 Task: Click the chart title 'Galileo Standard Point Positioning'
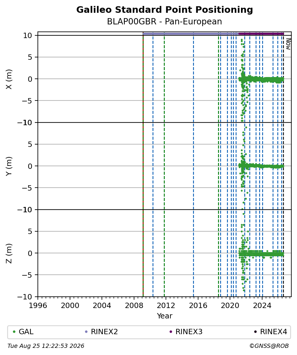click(x=164, y=10)
